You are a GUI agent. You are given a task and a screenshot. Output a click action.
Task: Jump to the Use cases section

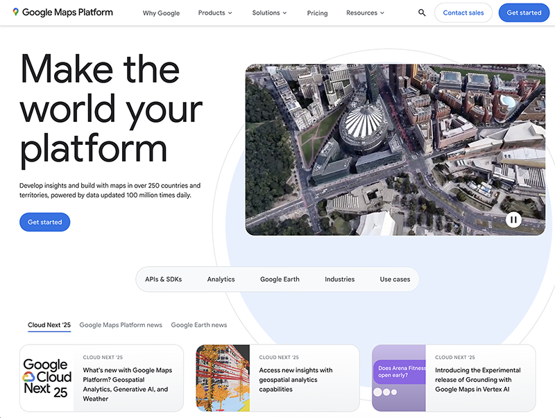(x=395, y=279)
